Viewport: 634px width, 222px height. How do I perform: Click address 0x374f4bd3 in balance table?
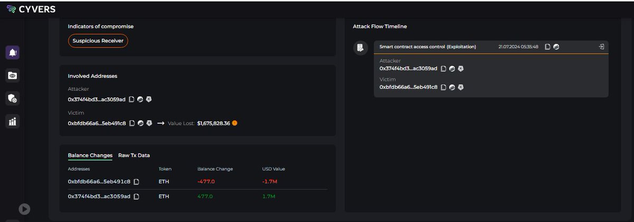click(99, 196)
